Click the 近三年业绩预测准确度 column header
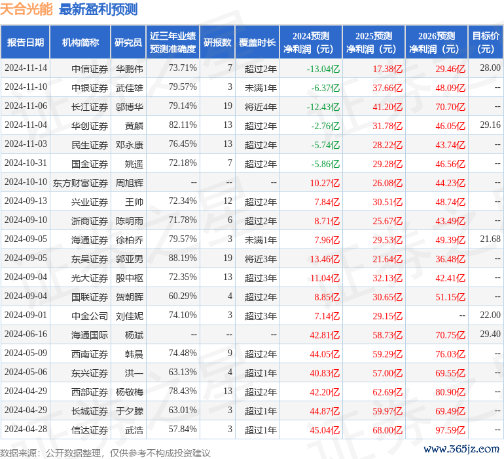The image size is (504, 459). (173, 42)
